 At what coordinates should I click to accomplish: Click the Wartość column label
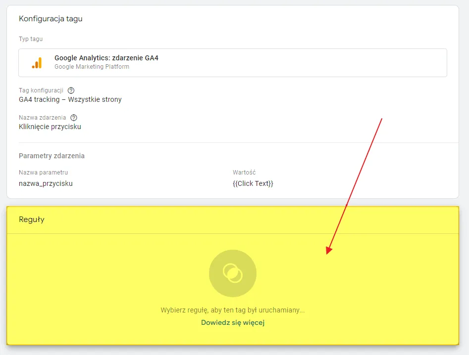click(244, 172)
